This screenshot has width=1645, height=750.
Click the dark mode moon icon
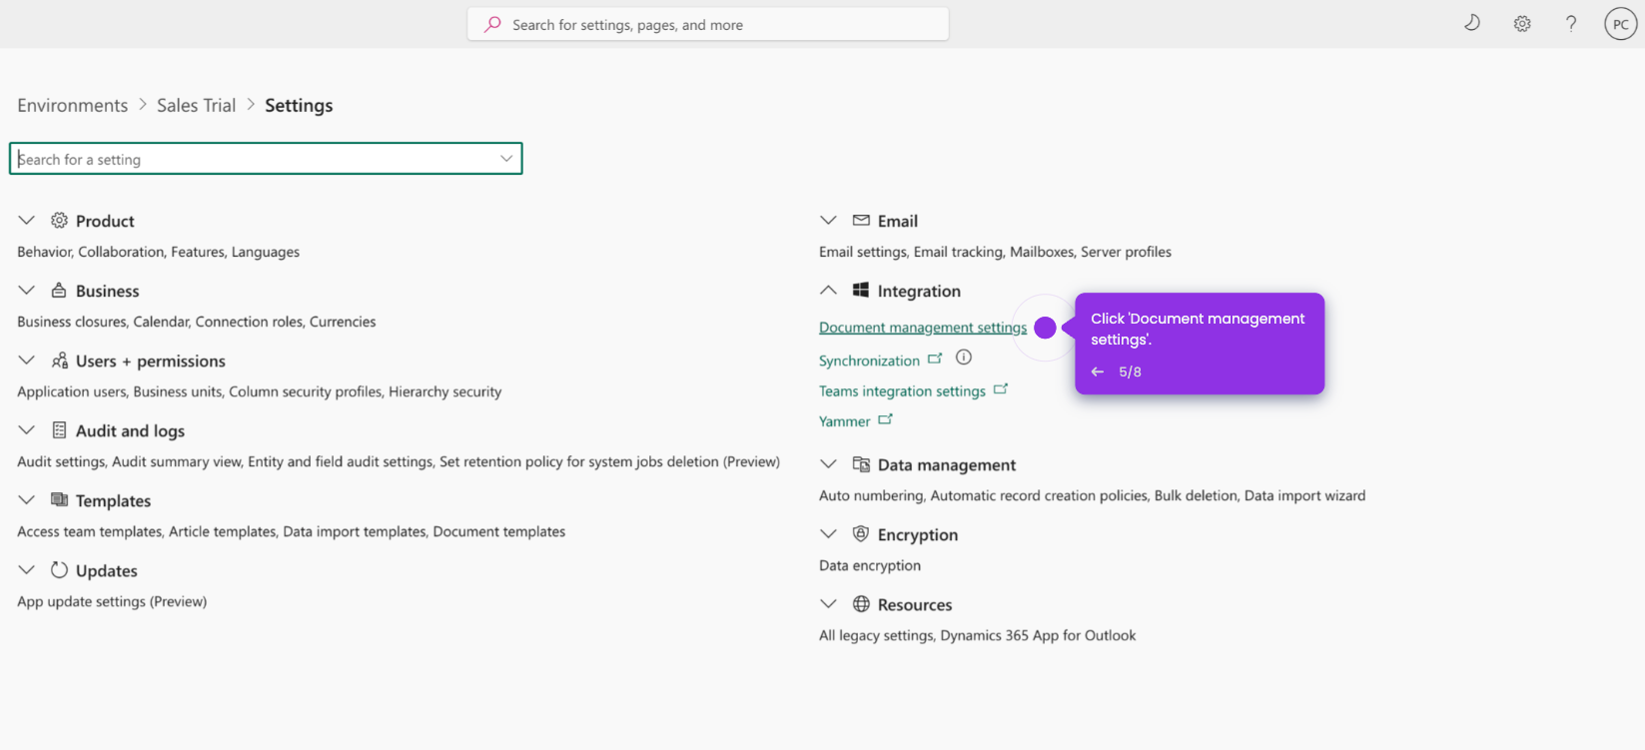pyautogui.click(x=1472, y=23)
